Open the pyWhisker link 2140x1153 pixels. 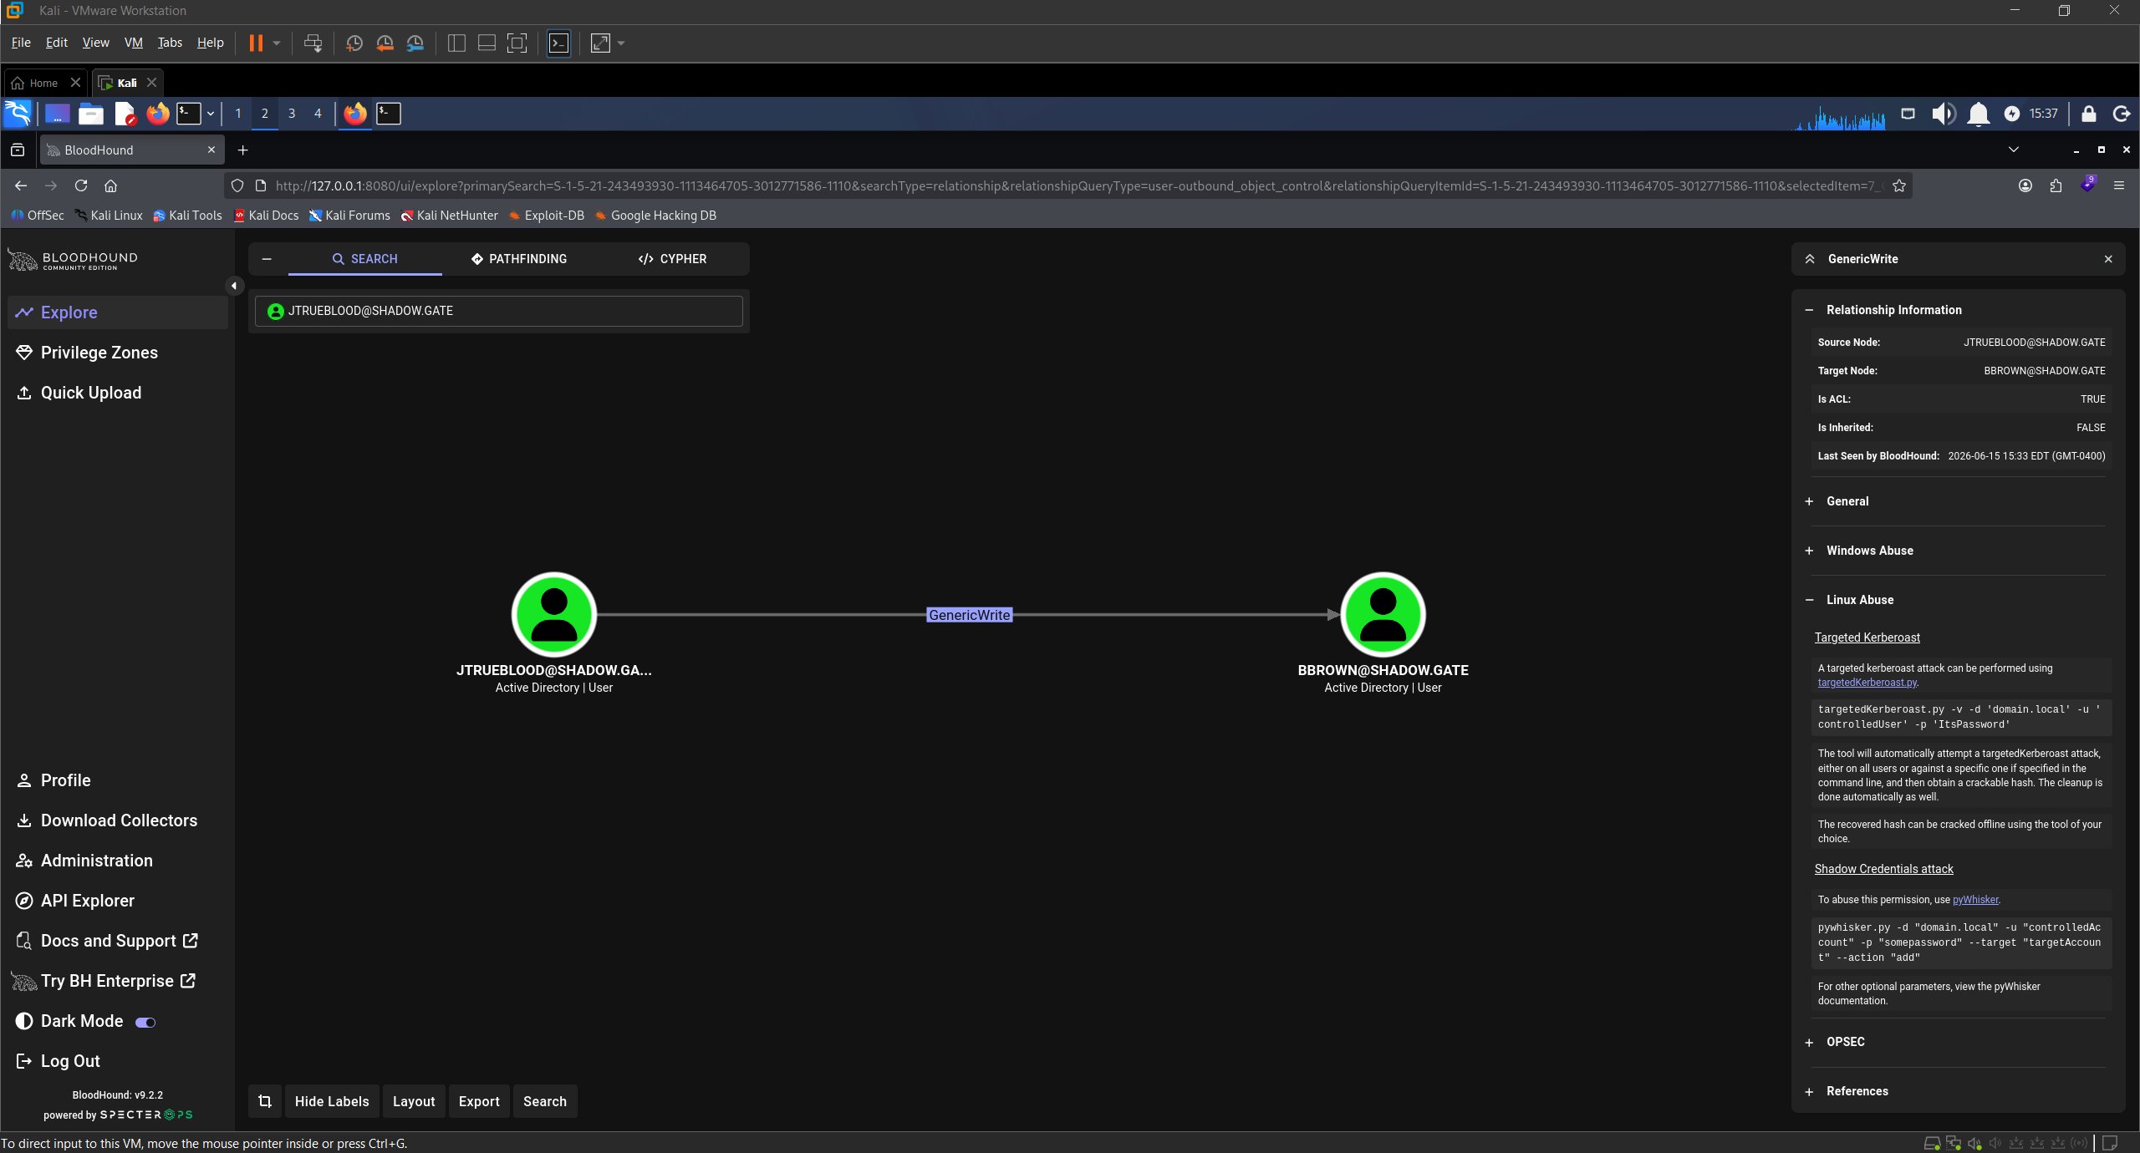coord(1975,900)
